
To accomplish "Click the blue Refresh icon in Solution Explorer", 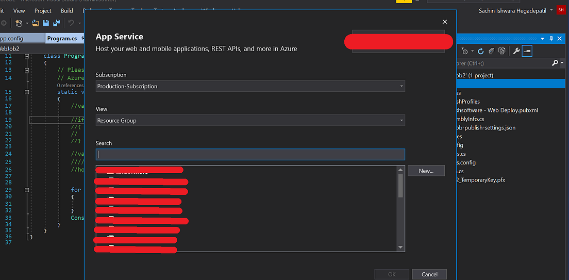I will [x=481, y=51].
